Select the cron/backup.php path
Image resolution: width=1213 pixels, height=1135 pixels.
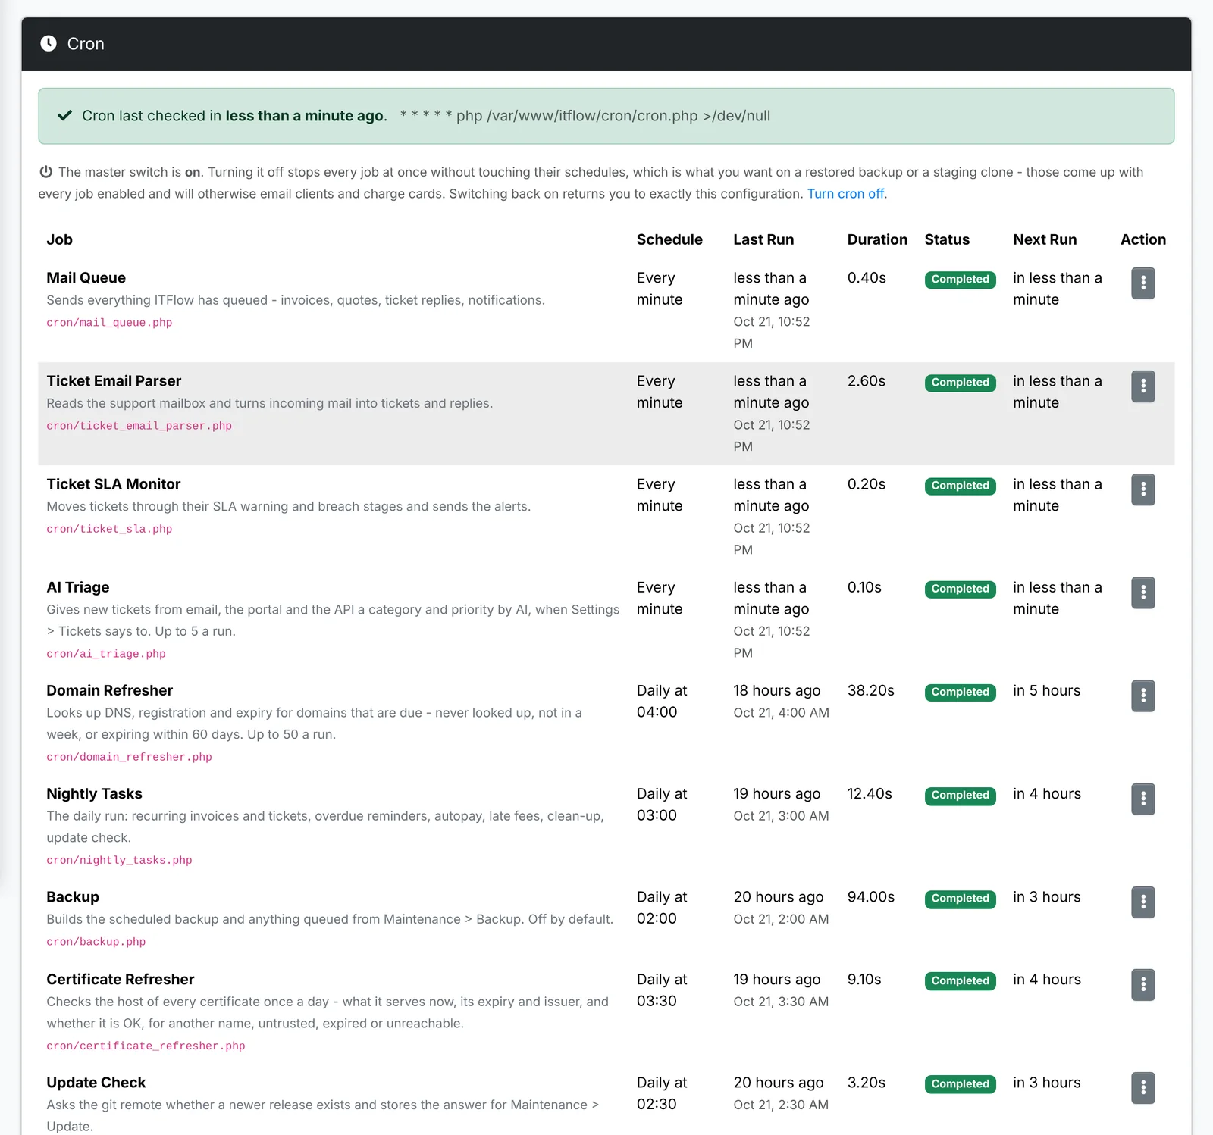[x=96, y=942]
